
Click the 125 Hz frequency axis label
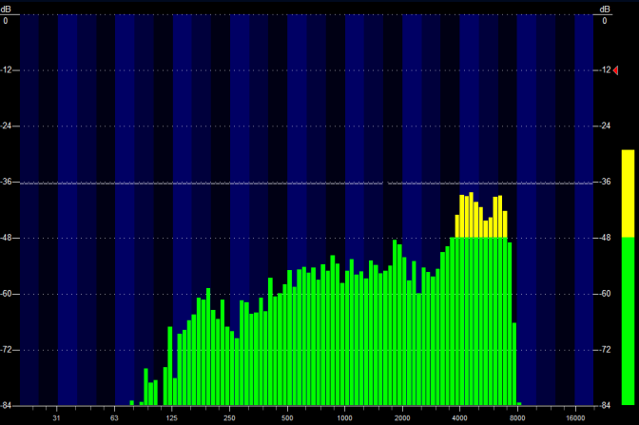coord(171,418)
